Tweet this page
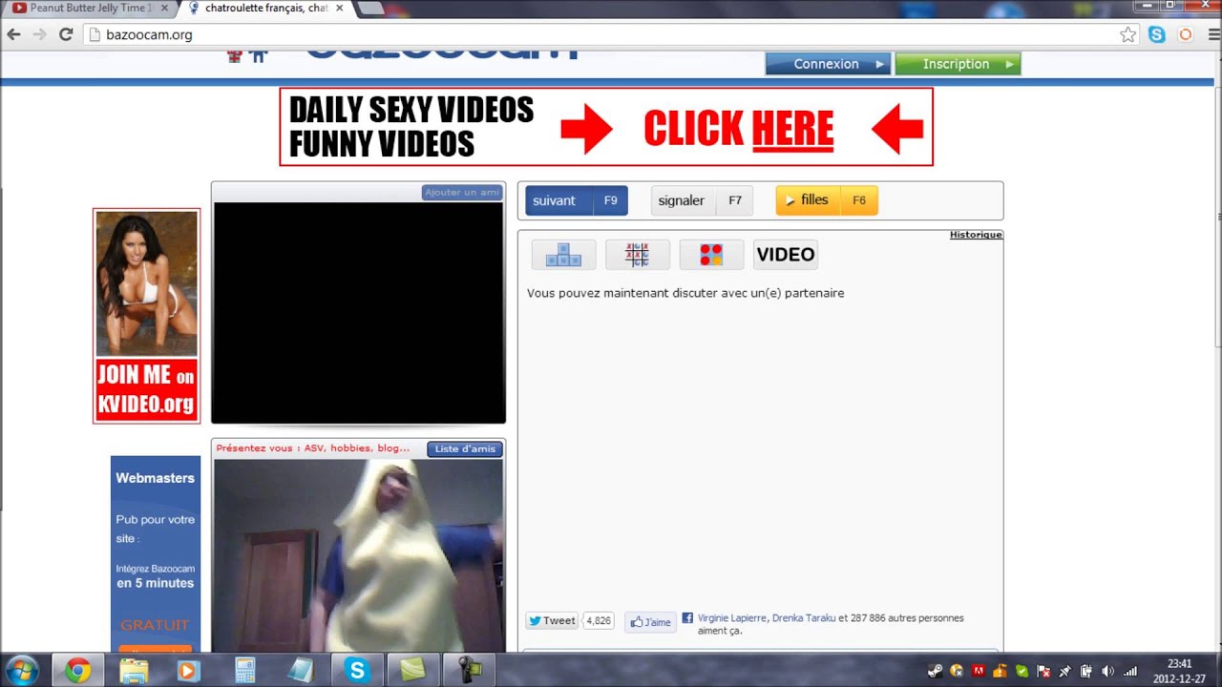Screen dimensions: 1222x687 552,621
